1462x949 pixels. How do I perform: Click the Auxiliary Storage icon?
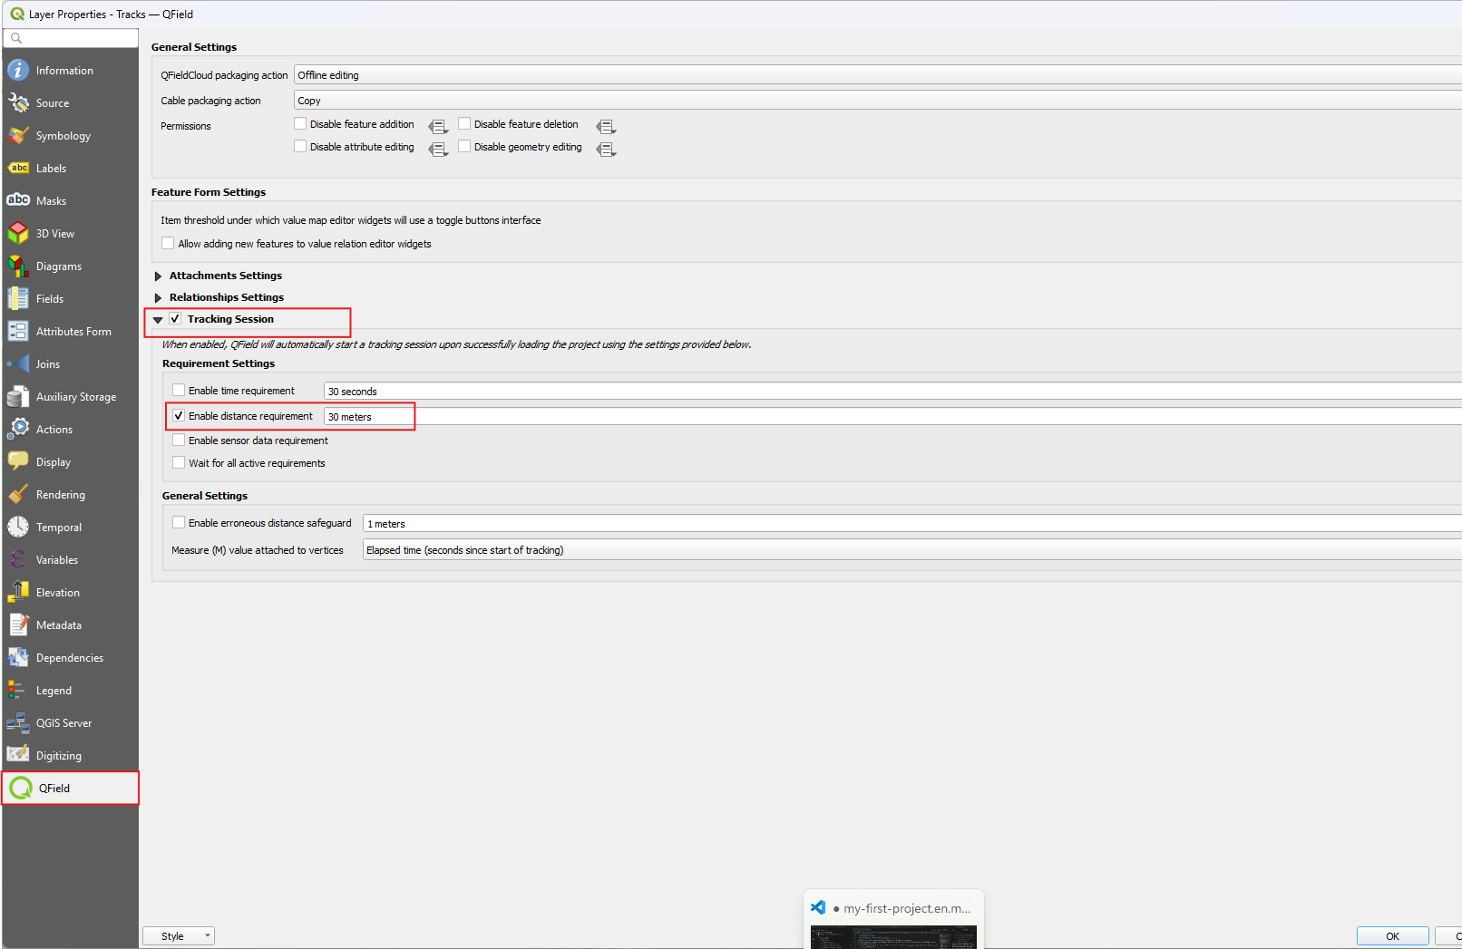[x=18, y=397]
